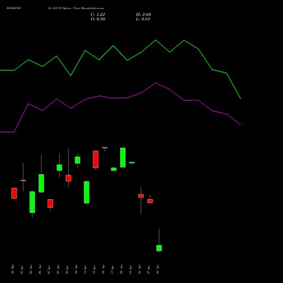Click the lowest green candle above 28 Apr

pyautogui.click(x=159, y=248)
